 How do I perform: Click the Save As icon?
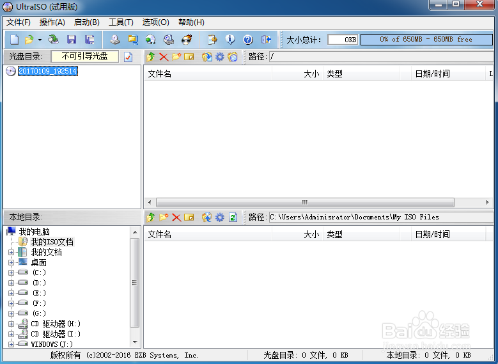click(x=89, y=40)
